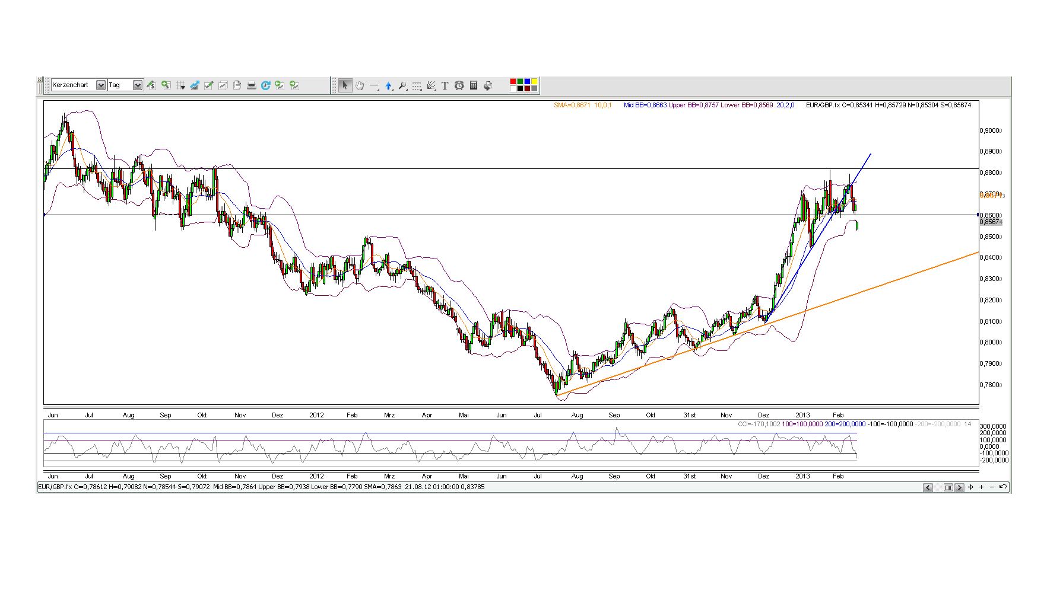Image resolution: width=1047 pixels, height=613 pixels.
Task: Pick the white color swatch
Action: [x=513, y=89]
